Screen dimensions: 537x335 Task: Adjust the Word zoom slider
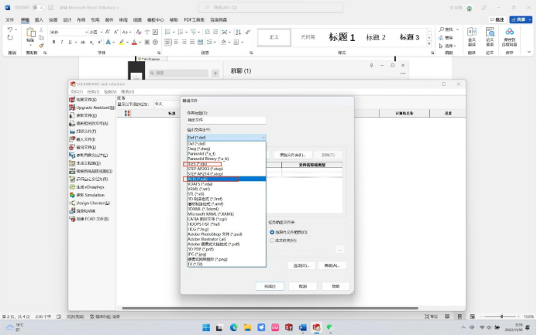pyautogui.click(x=501, y=316)
